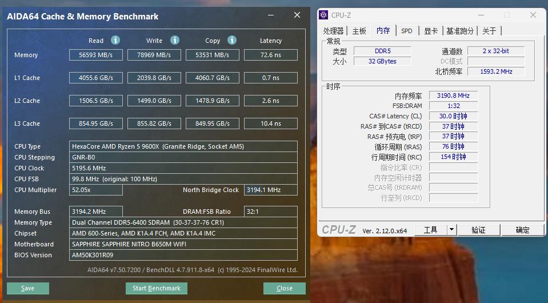Viewport: 548px width, 303px height.
Task: Click 循环周期 tRAS value 76 时钟
Action: 453,146
